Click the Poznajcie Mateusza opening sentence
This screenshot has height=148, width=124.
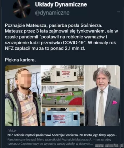pos(54,26)
